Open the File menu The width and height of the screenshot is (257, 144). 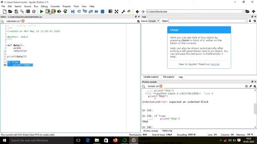pos(3,6)
